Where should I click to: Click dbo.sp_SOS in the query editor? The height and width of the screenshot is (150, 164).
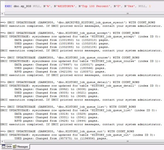point(22,6)
